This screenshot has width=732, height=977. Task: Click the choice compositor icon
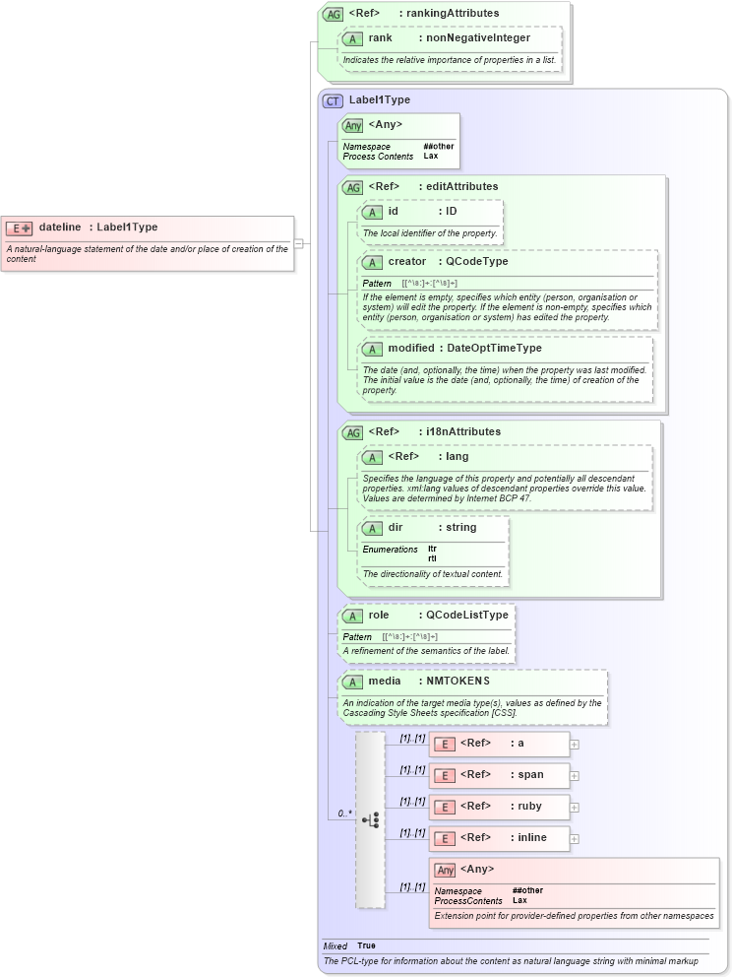(x=370, y=820)
